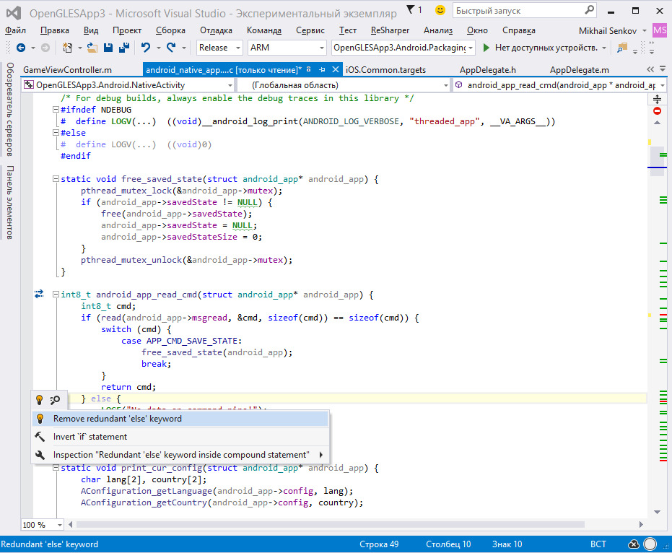Viewport: 672px width, 553px height.
Task: Collapse the android_app_read_cmd function block
Action: pyautogui.click(x=56, y=295)
